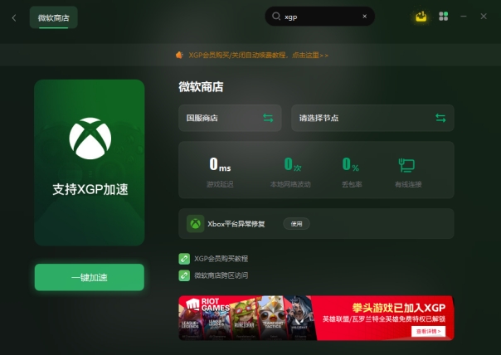Click the swap arrows beside 请选择节点
Viewport: 501px width, 355px height.
pyautogui.click(x=440, y=118)
